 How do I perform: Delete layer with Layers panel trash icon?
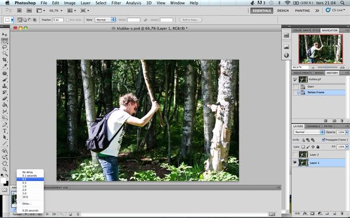click(342, 213)
